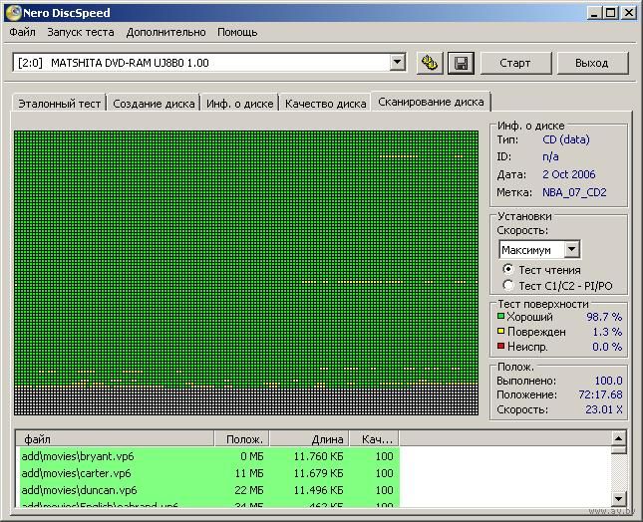Open the MATSHITA DVD-RAM drive dropdown
Screen dimensions: 643x522
[397, 63]
